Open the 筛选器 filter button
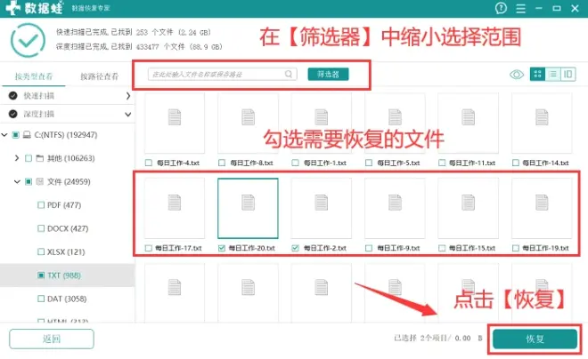 [x=328, y=74]
